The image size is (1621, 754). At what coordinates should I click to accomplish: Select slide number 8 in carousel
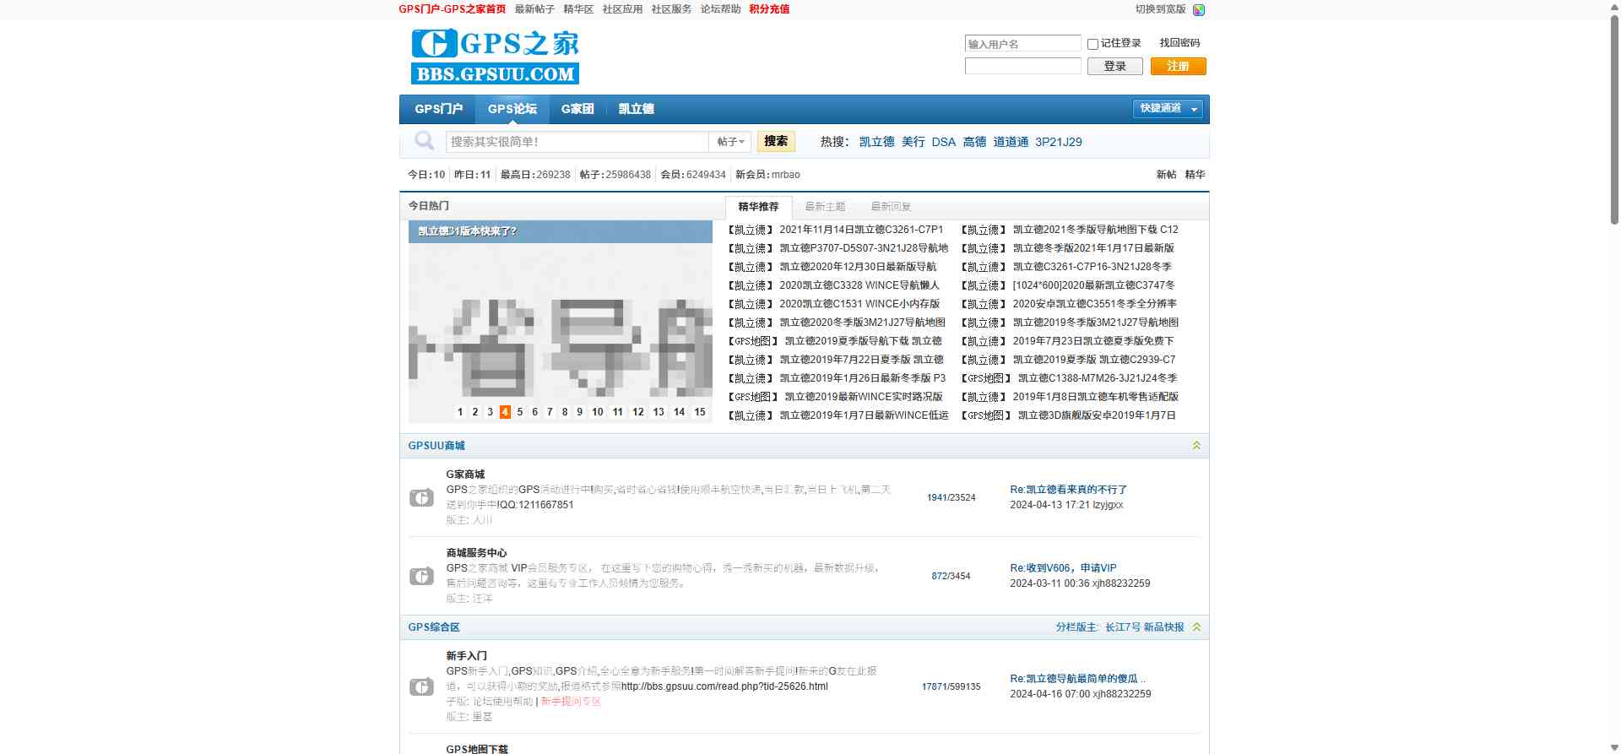click(x=565, y=412)
